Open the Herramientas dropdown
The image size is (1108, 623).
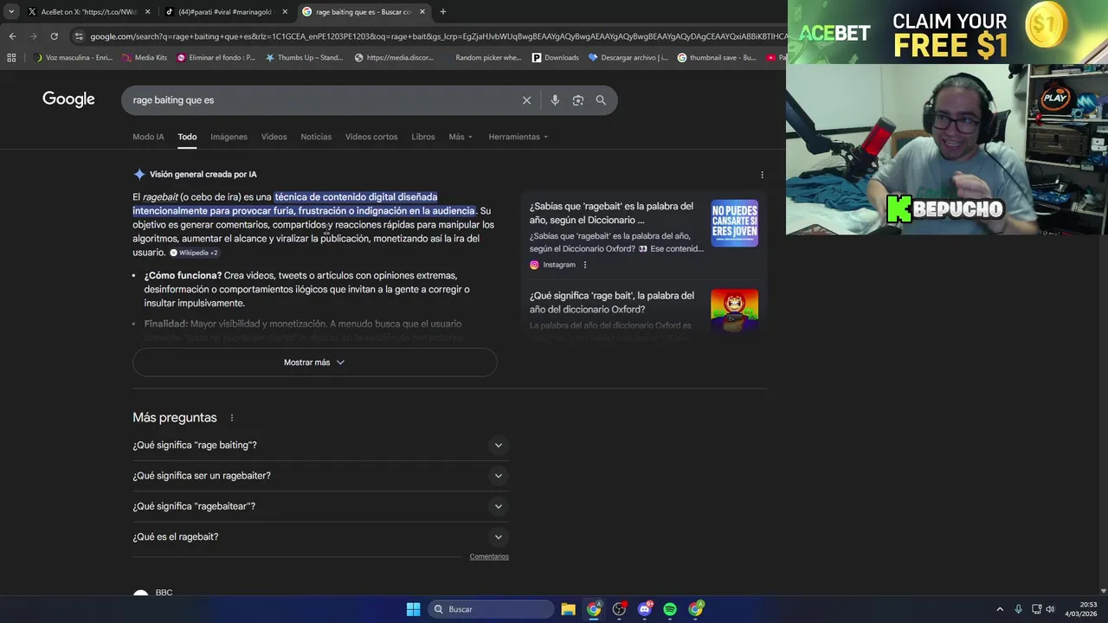(518, 137)
